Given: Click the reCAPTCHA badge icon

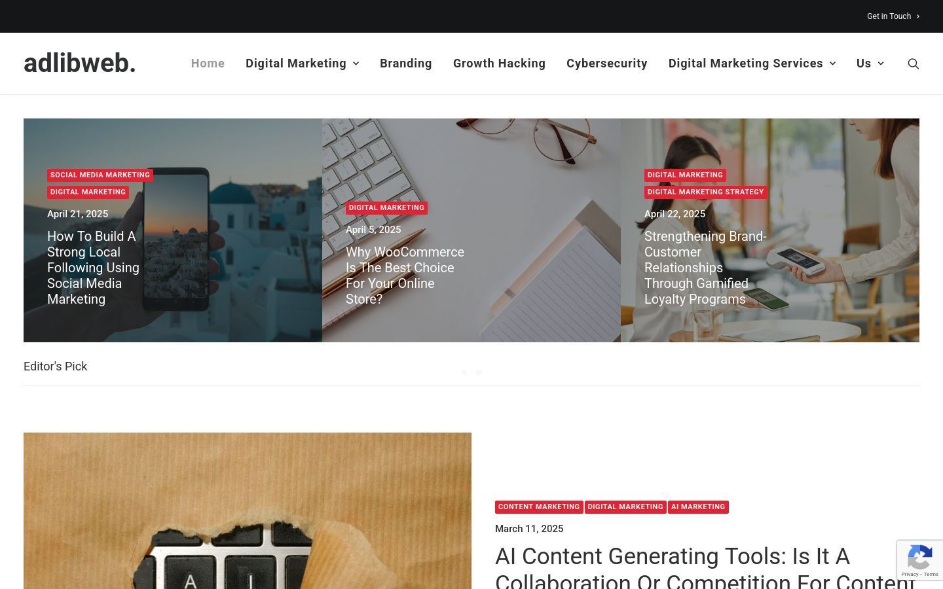Looking at the screenshot, I should tap(919, 560).
